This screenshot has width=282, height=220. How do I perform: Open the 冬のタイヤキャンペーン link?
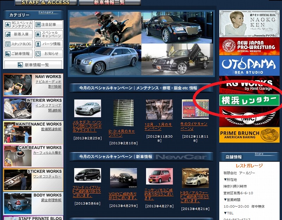[194, 126]
